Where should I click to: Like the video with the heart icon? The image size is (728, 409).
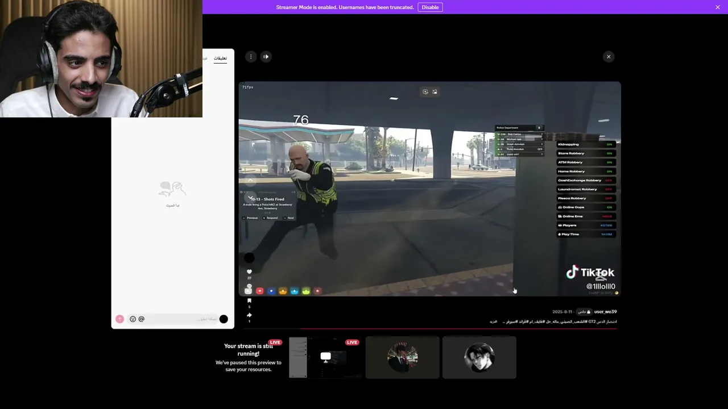pos(249,272)
